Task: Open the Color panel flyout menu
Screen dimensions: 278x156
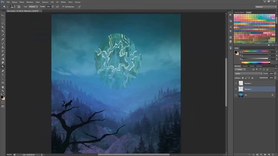Action: point(276,48)
